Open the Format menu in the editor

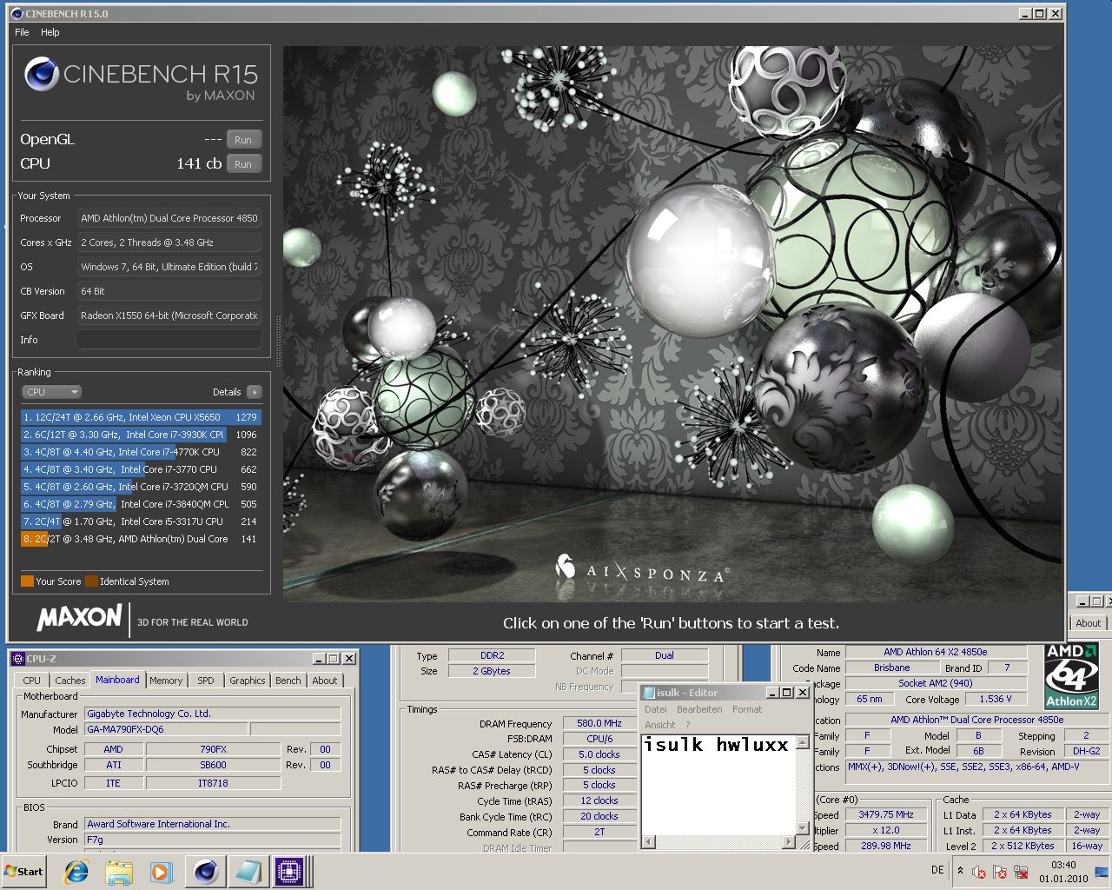click(x=747, y=709)
